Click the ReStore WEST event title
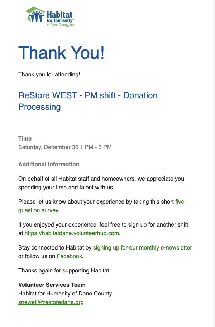 (88, 101)
